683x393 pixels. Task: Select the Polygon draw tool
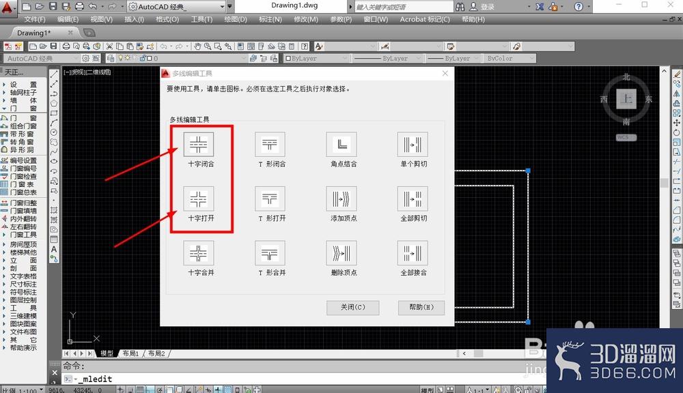tap(54, 103)
